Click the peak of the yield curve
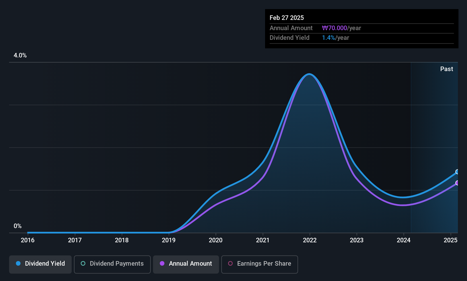The height and width of the screenshot is (281, 467). coord(309,74)
